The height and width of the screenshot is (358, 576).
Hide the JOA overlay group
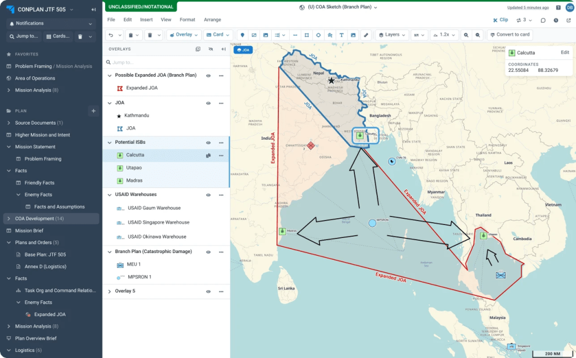click(x=208, y=103)
